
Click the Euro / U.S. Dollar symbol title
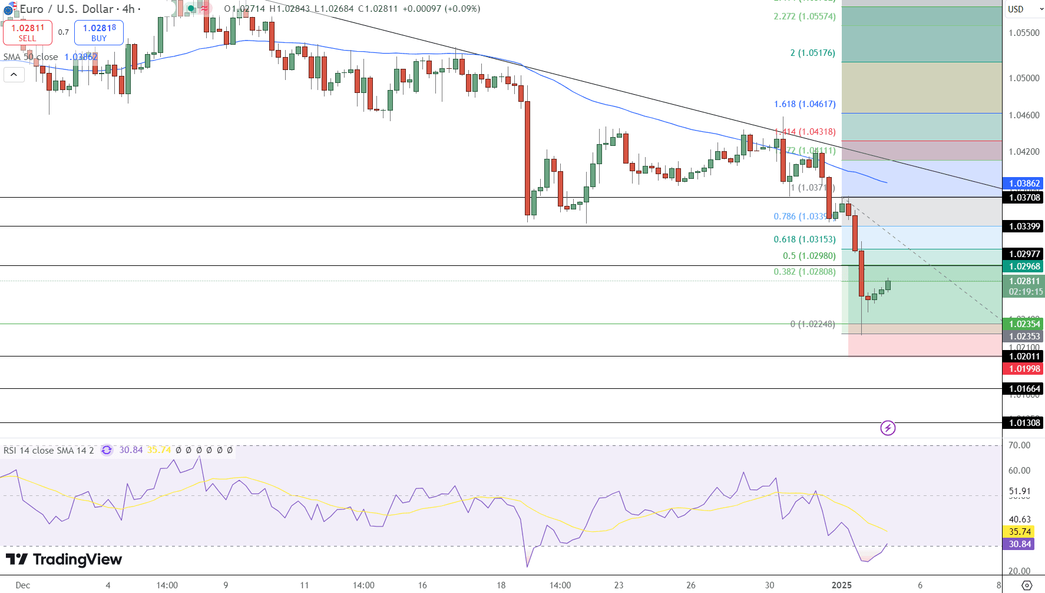tap(67, 9)
